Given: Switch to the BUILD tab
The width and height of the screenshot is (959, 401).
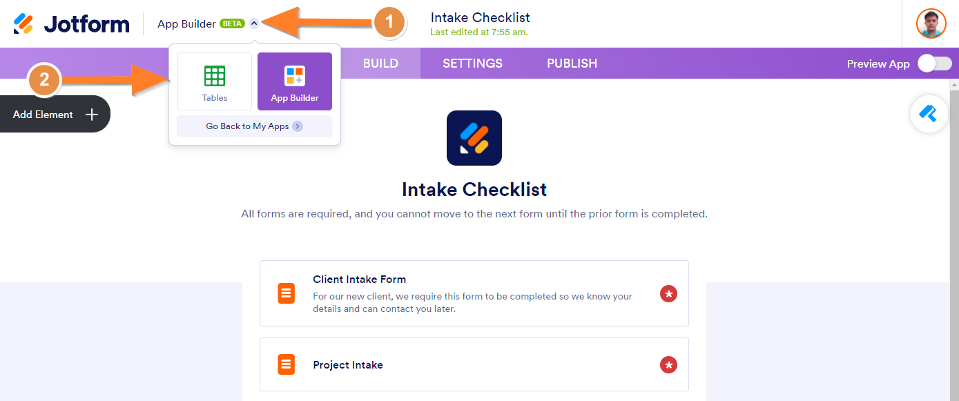Looking at the screenshot, I should click(380, 63).
